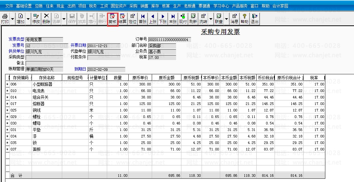
Task: Click the 增行 add row icon
Action: pyautogui.click(x=92, y=19)
